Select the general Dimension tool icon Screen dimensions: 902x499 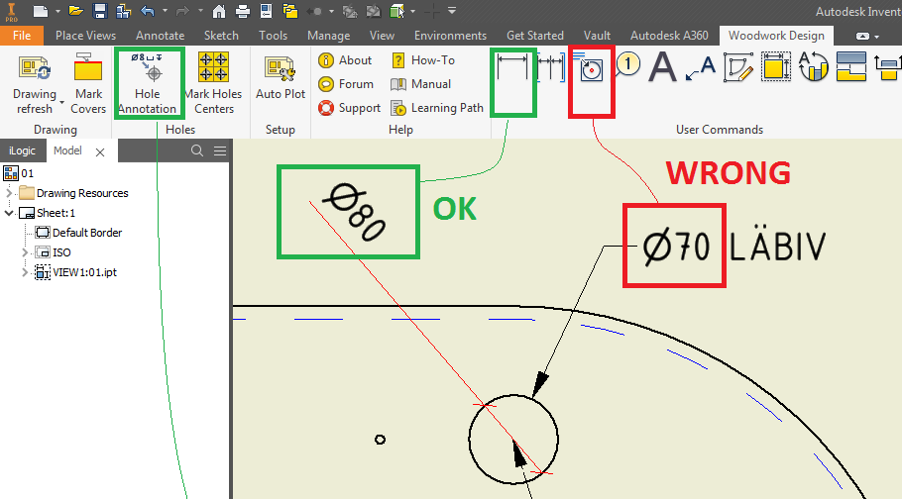pos(512,67)
